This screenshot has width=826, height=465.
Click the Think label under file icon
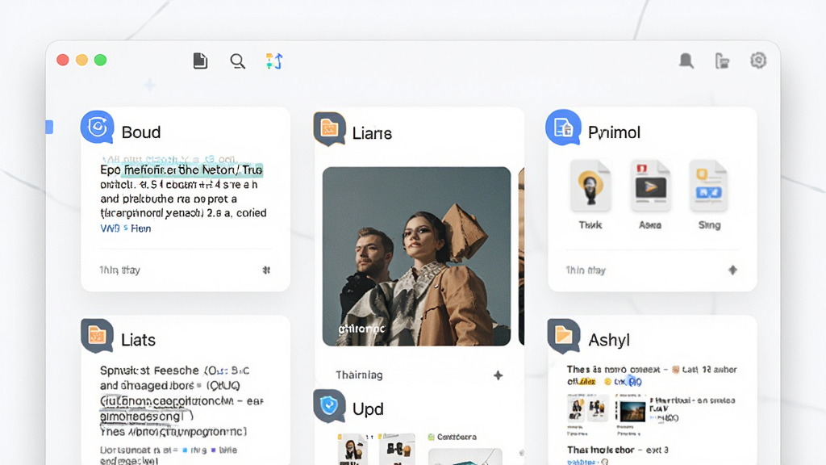click(590, 225)
